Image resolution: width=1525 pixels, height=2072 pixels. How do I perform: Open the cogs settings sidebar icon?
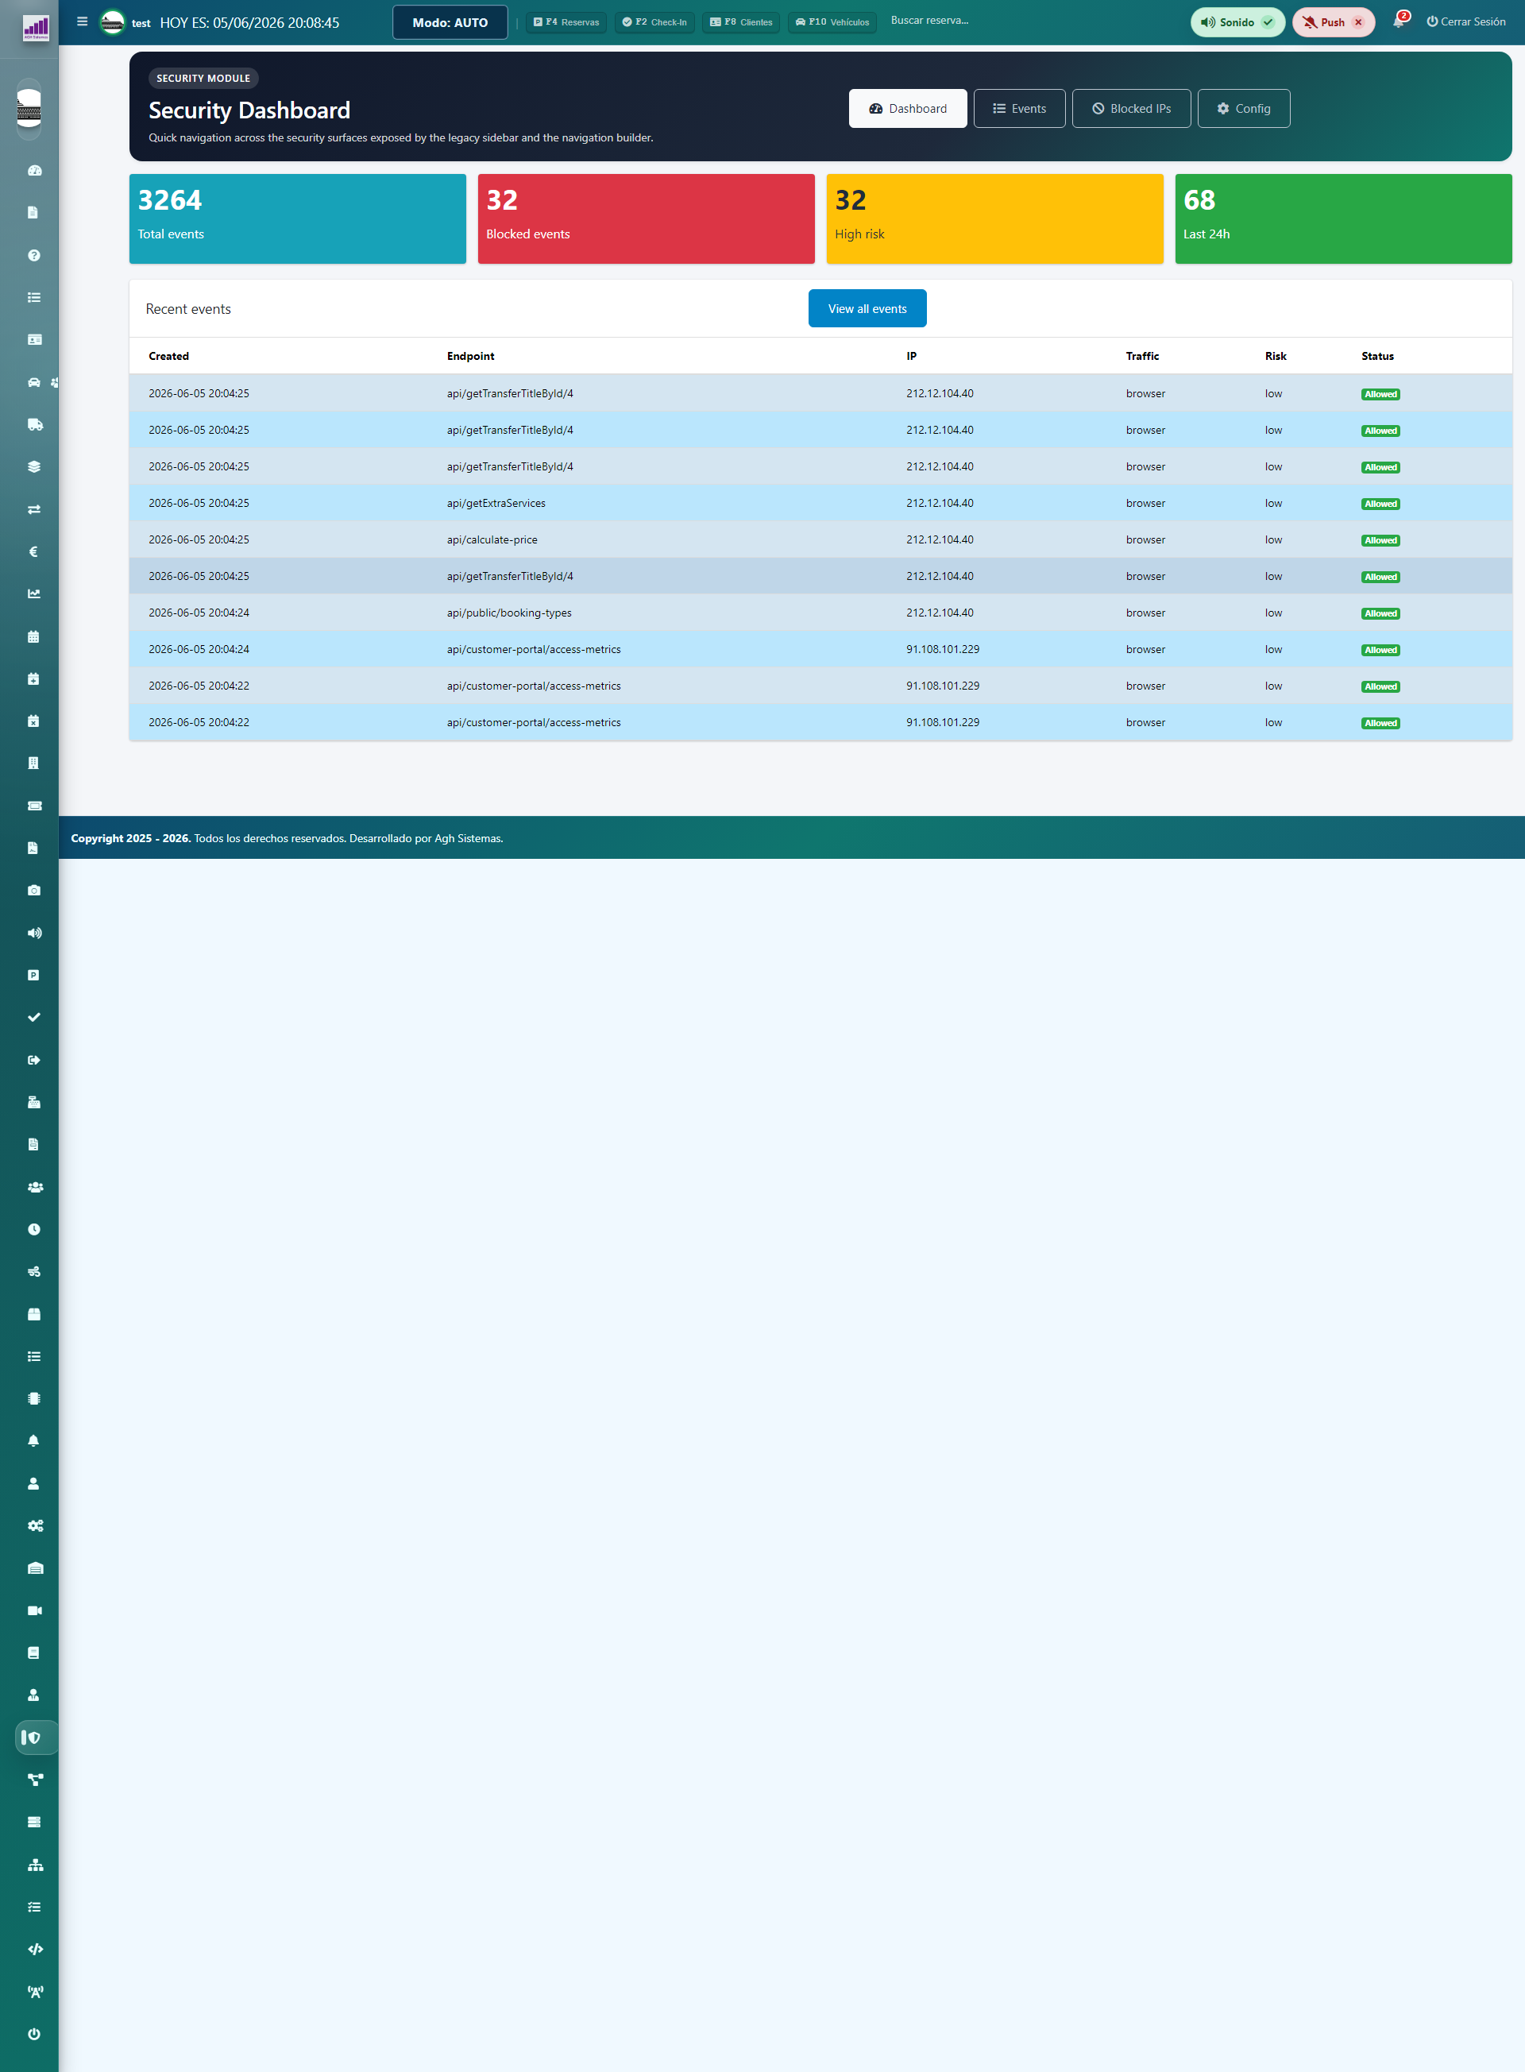(x=35, y=1525)
